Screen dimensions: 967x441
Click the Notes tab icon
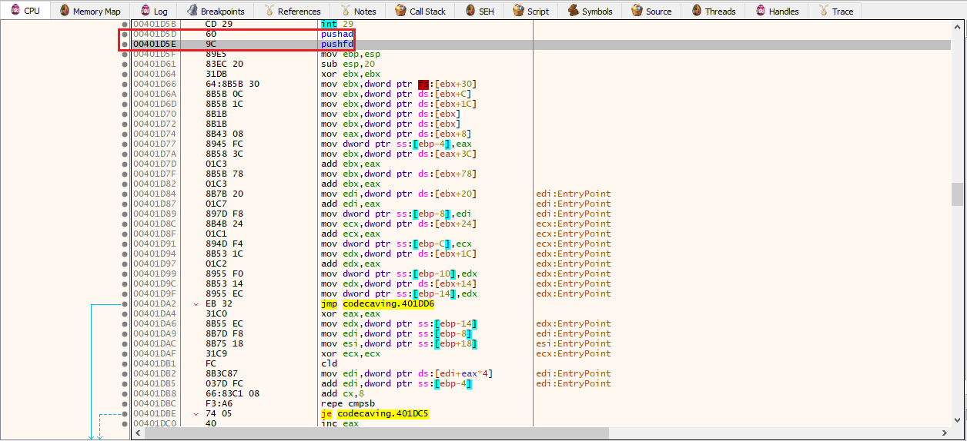coord(345,11)
